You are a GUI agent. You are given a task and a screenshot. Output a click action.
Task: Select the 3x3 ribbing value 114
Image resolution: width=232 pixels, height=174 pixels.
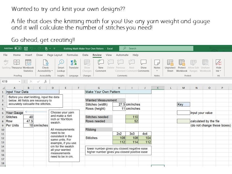click(132, 142)
